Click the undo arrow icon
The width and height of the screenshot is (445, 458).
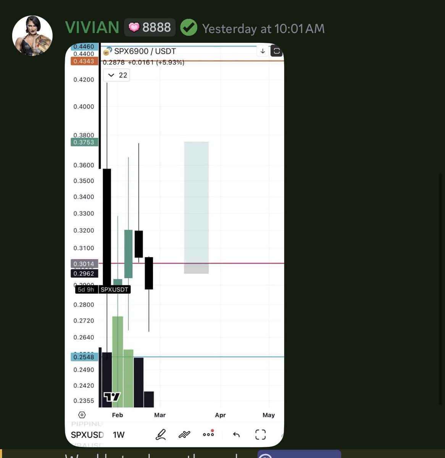[x=236, y=434]
